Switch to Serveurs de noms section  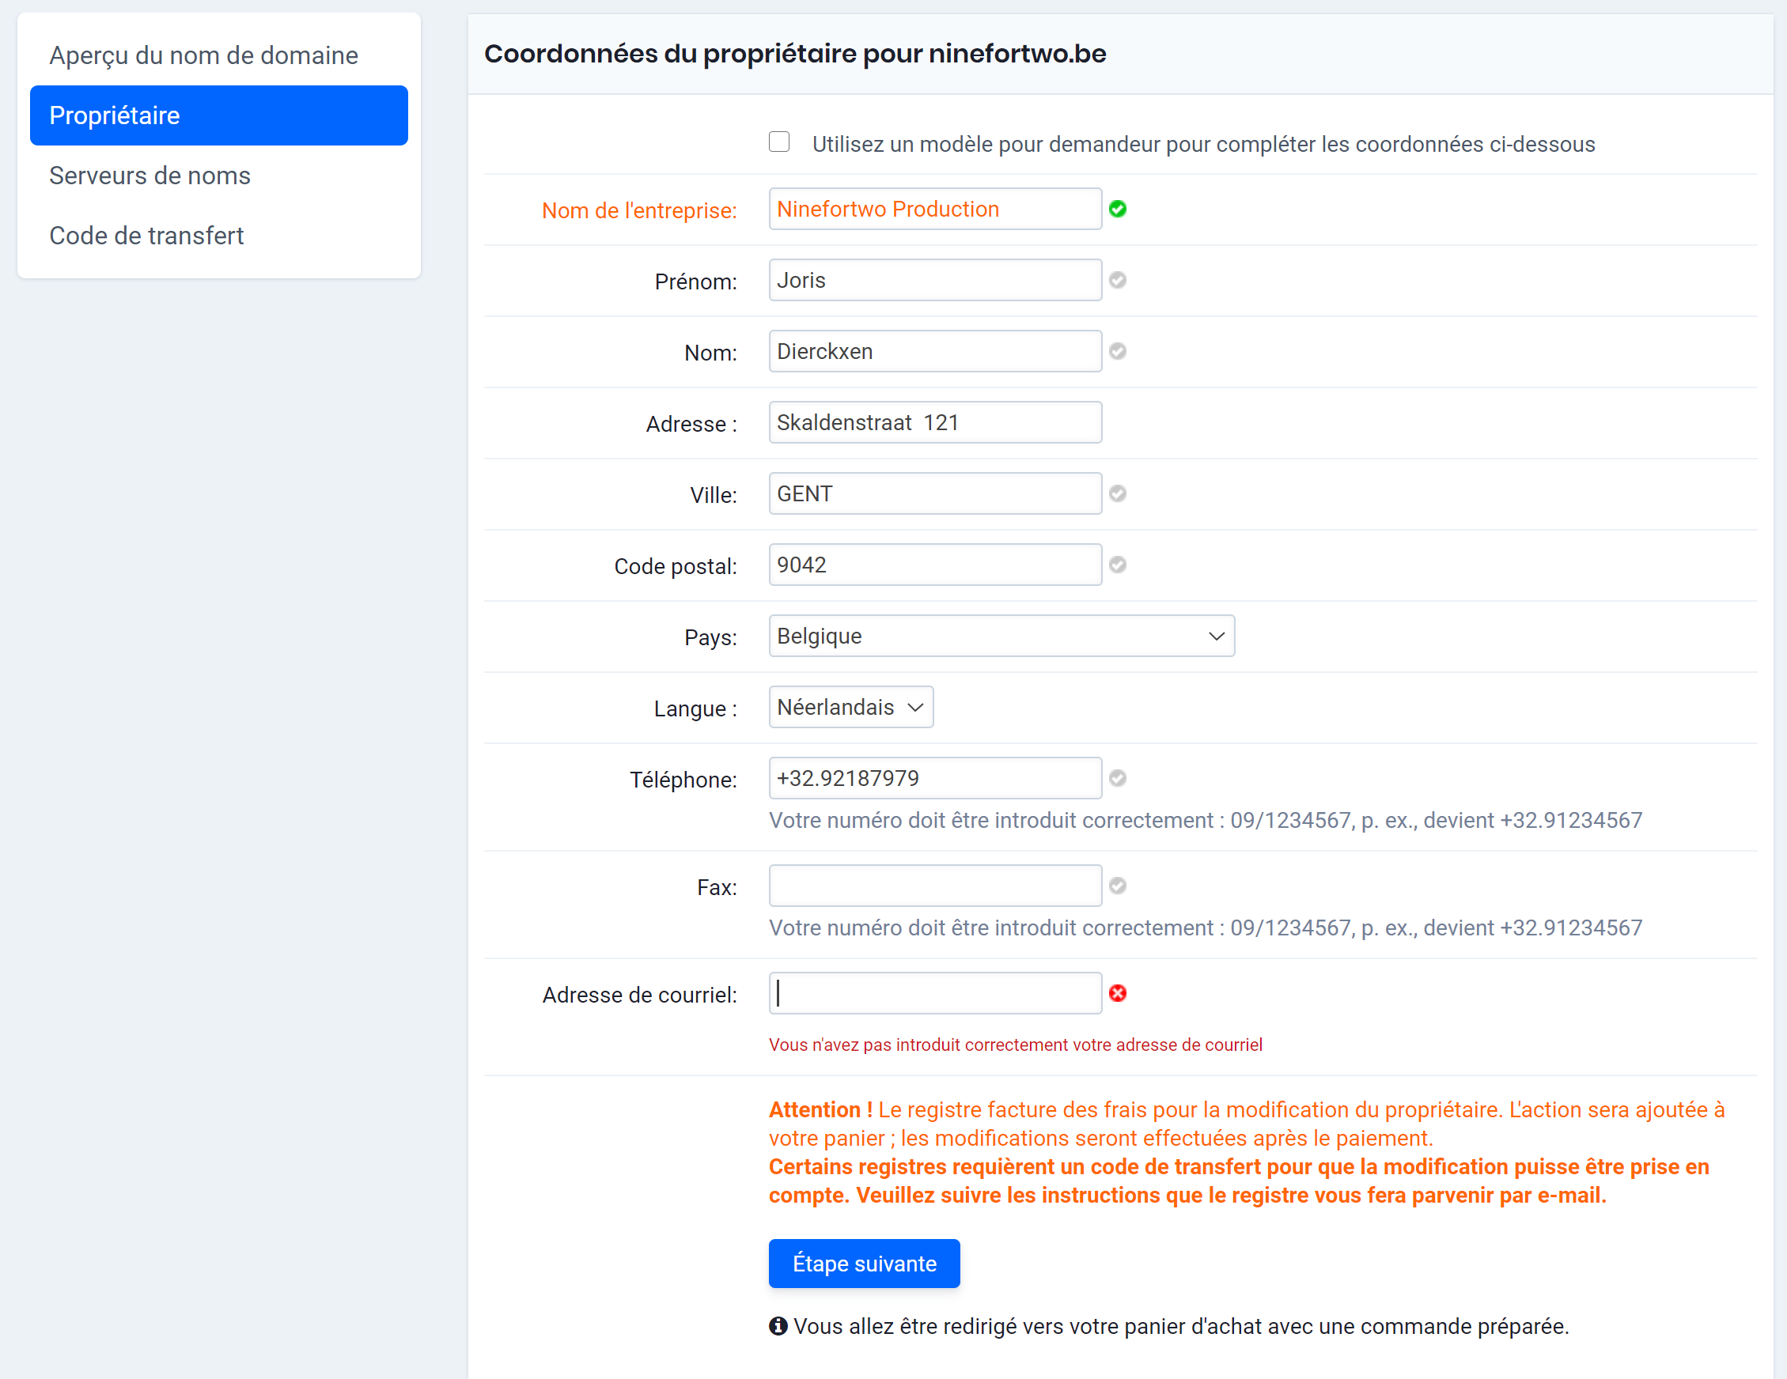click(150, 175)
